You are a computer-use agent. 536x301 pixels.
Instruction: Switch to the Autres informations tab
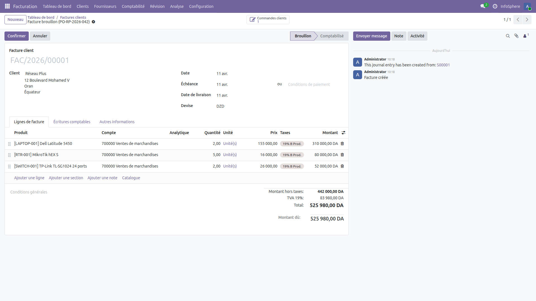pyautogui.click(x=117, y=122)
